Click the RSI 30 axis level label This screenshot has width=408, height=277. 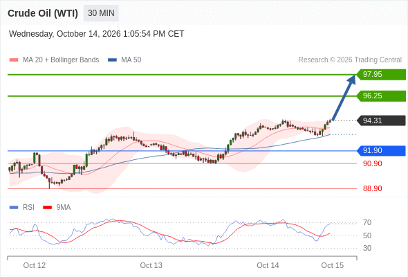367,248
